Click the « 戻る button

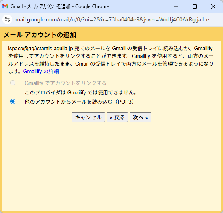tap(117, 117)
